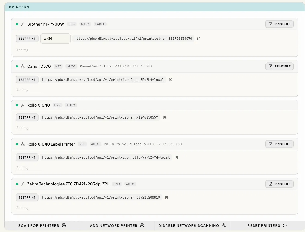Screen dimensions: 305x232
Task: Click the network icon beside Canon D570
Action: click(23, 66)
